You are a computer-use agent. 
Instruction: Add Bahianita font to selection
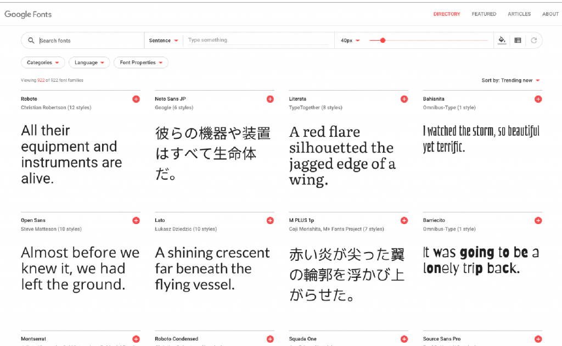click(x=538, y=99)
